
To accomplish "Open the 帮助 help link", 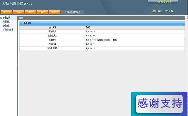I will [160, 11].
